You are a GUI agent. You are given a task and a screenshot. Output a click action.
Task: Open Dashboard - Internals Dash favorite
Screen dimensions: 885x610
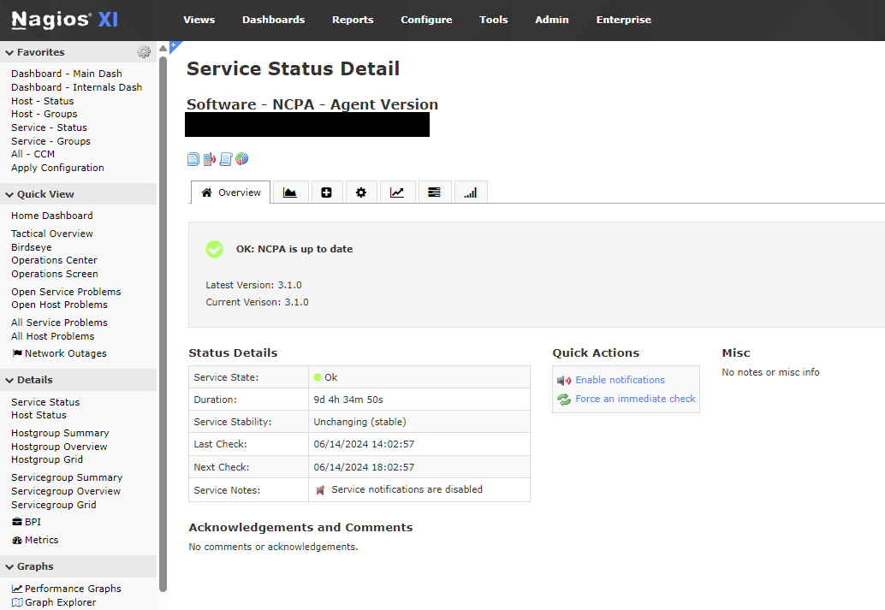click(x=77, y=87)
